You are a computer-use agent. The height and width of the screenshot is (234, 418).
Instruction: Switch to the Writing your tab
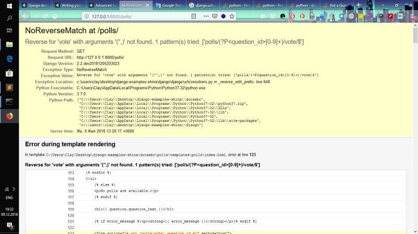pyautogui.click(x=69, y=5)
